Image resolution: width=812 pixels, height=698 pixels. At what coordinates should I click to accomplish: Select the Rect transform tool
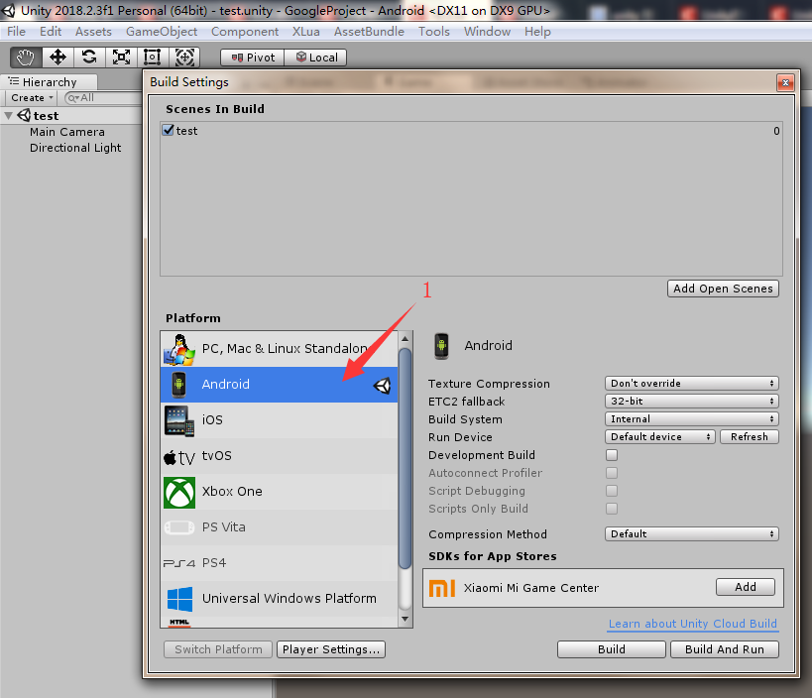point(153,57)
